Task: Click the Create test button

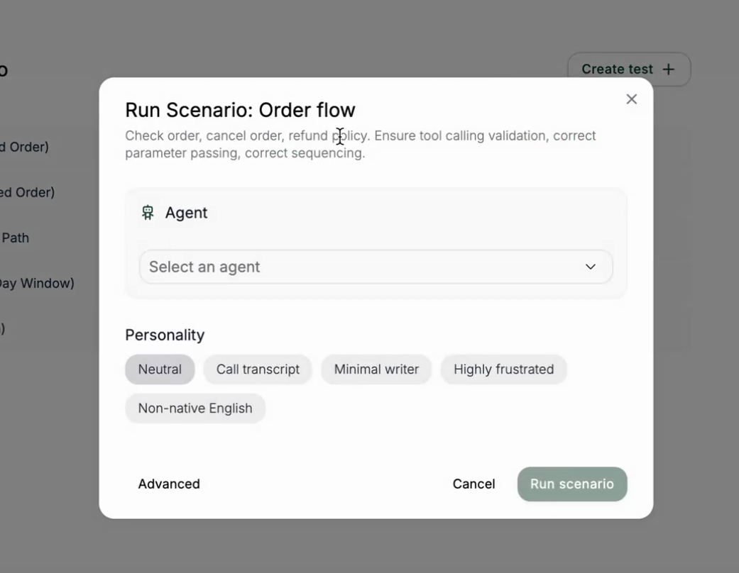Action: click(x=628, y=69)
